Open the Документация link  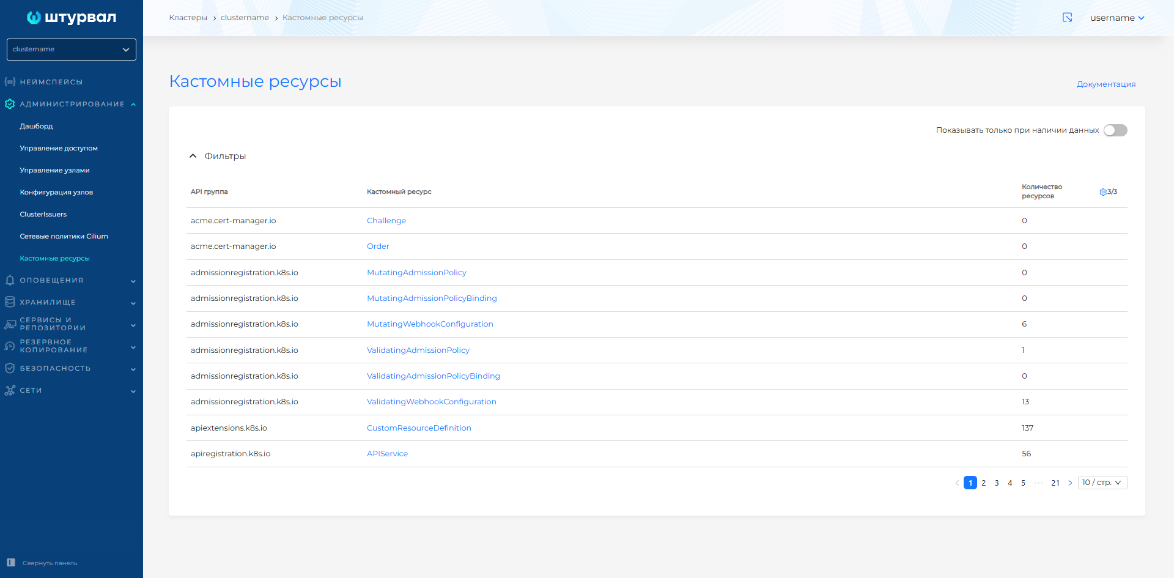click(x=1106, y=84)
